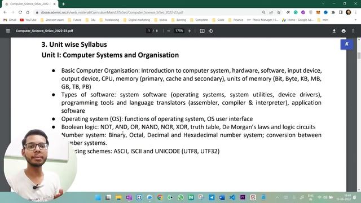Click the PDF vertical scrollbar thumb
This screenshot has width=361, height=203.
[359, 55]
